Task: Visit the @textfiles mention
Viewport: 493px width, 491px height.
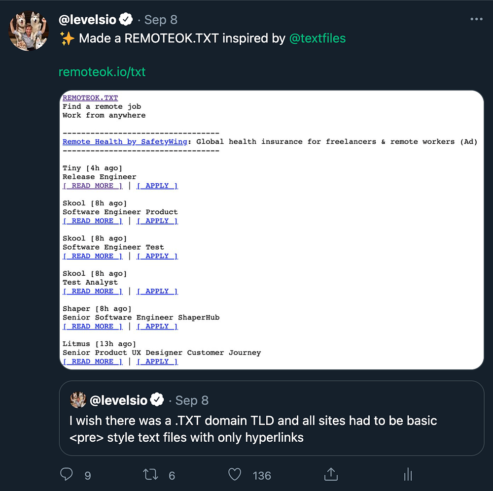Action: coord(317,38)
